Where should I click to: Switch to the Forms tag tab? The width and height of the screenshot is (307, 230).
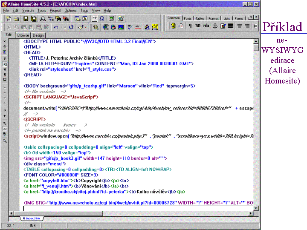[x=239, y=18]
